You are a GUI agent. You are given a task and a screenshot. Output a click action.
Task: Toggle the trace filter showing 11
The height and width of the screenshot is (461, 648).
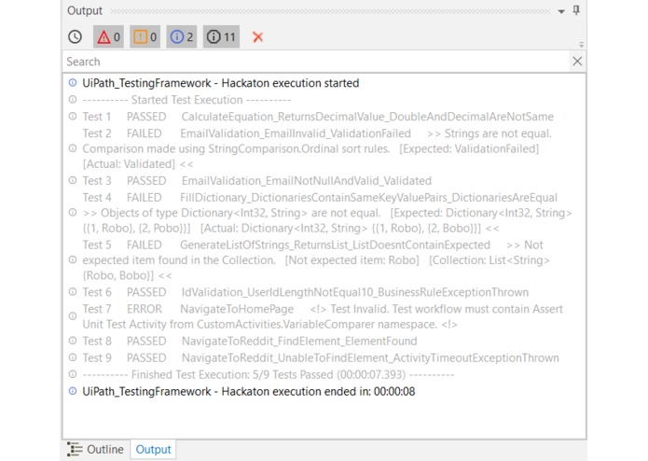coord(221,36)
